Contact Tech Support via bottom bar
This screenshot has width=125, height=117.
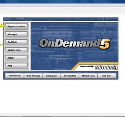(52, 76)
